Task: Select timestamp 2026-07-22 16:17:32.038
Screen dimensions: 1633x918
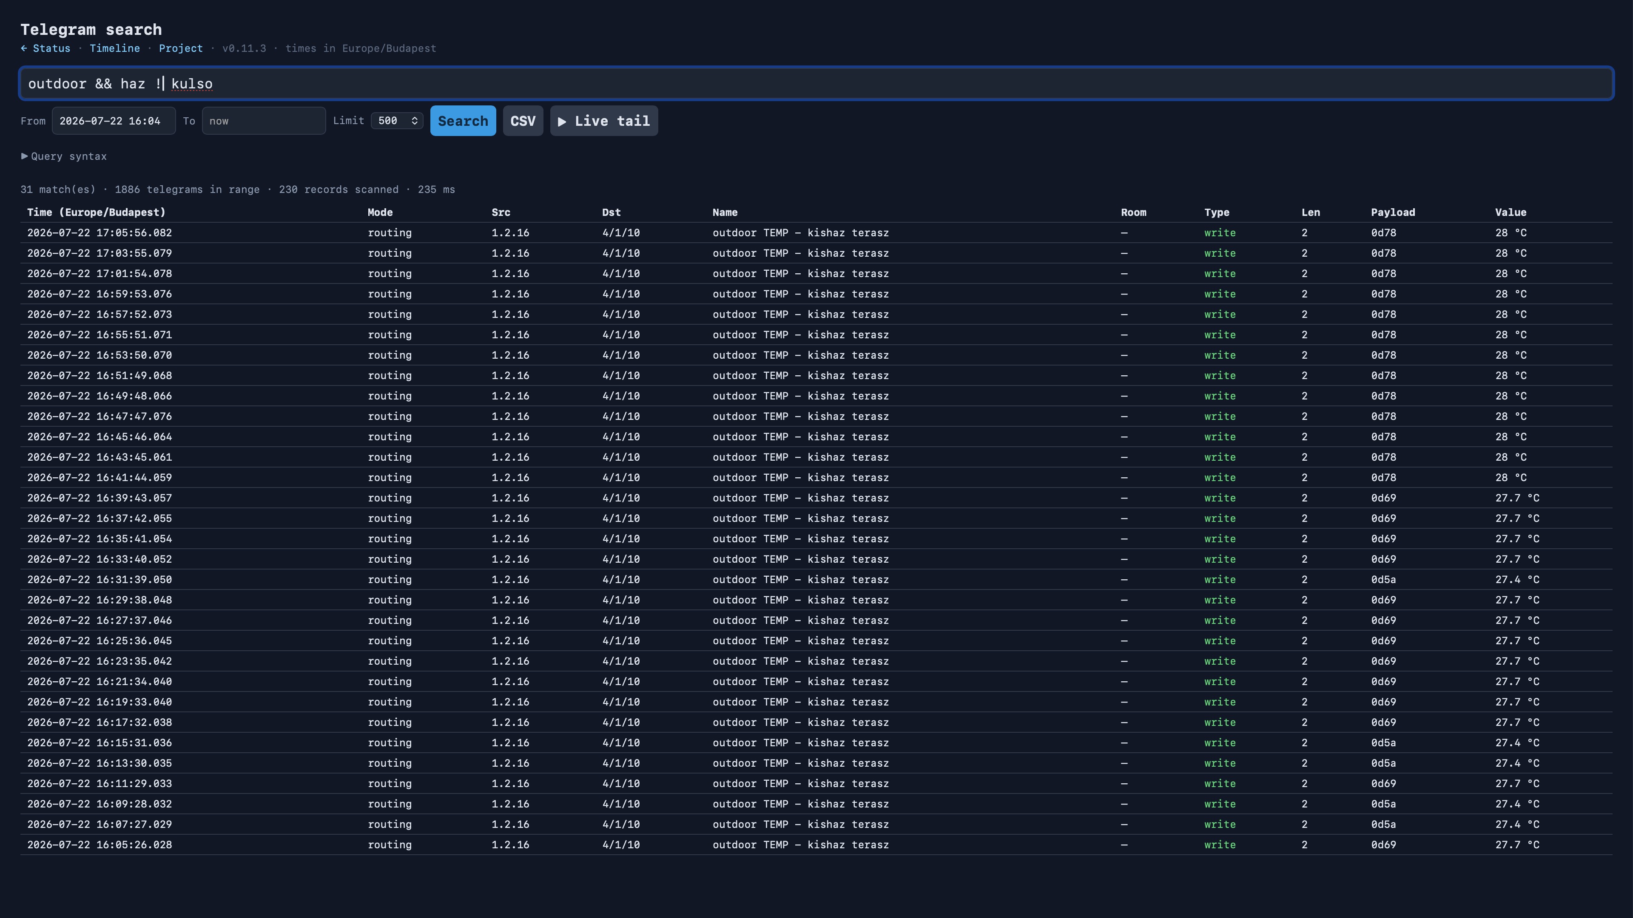Action: (100, 722)
